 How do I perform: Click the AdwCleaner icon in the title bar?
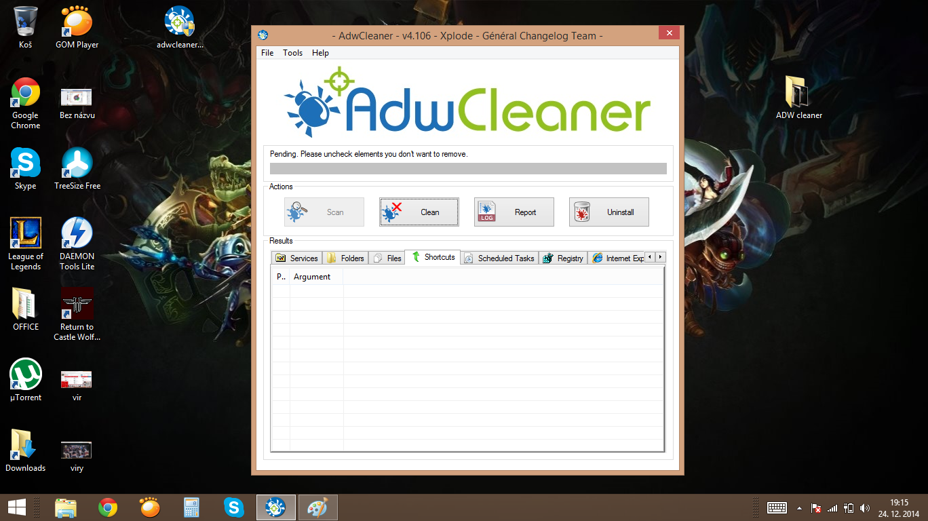(x=263, y=35)
